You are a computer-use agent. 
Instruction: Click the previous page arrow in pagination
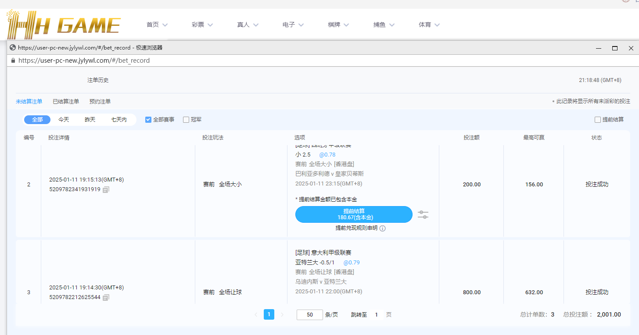pyautogui.click(x=256, y=314)
